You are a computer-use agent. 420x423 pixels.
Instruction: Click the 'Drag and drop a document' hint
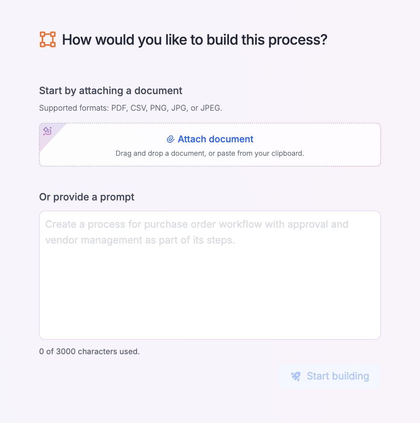coord(210,153)
